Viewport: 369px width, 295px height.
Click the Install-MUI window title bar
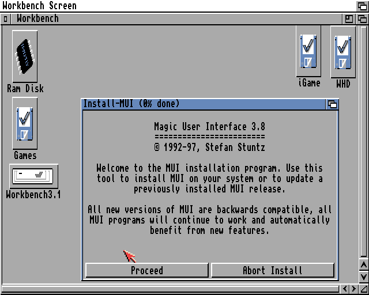click(202, 104)
